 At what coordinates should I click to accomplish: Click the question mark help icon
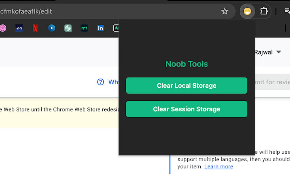point(100,82)
